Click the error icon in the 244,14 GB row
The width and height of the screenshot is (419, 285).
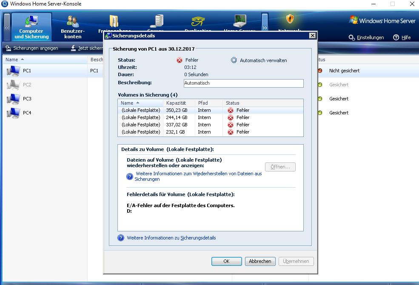pyautogui.click(x=230, y=117)
